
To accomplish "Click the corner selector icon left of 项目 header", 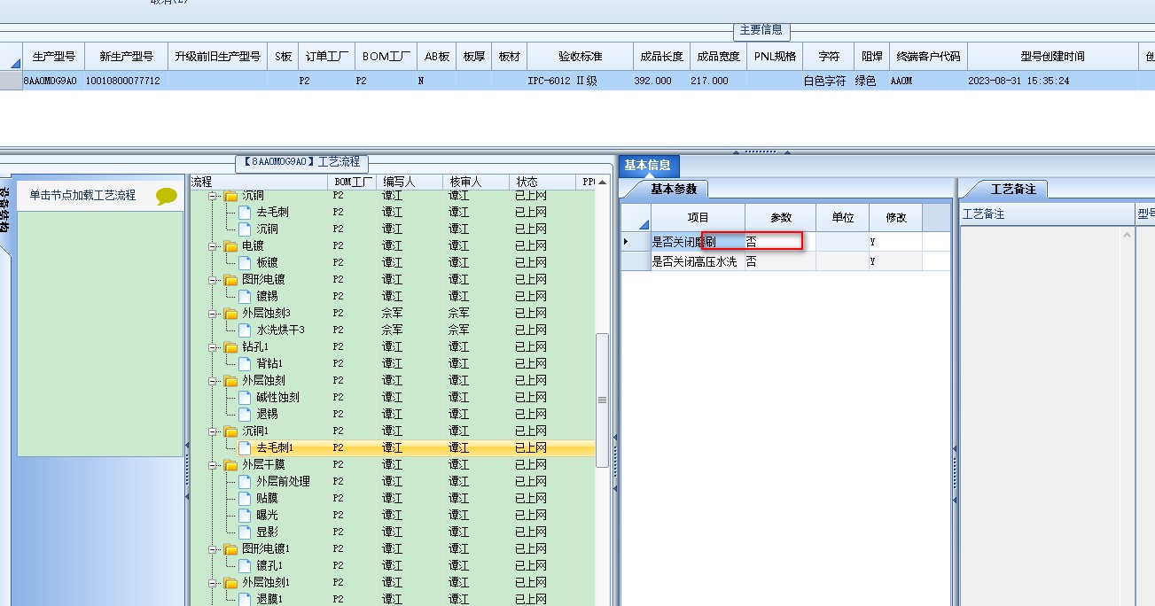I will [x=644, y=223].
